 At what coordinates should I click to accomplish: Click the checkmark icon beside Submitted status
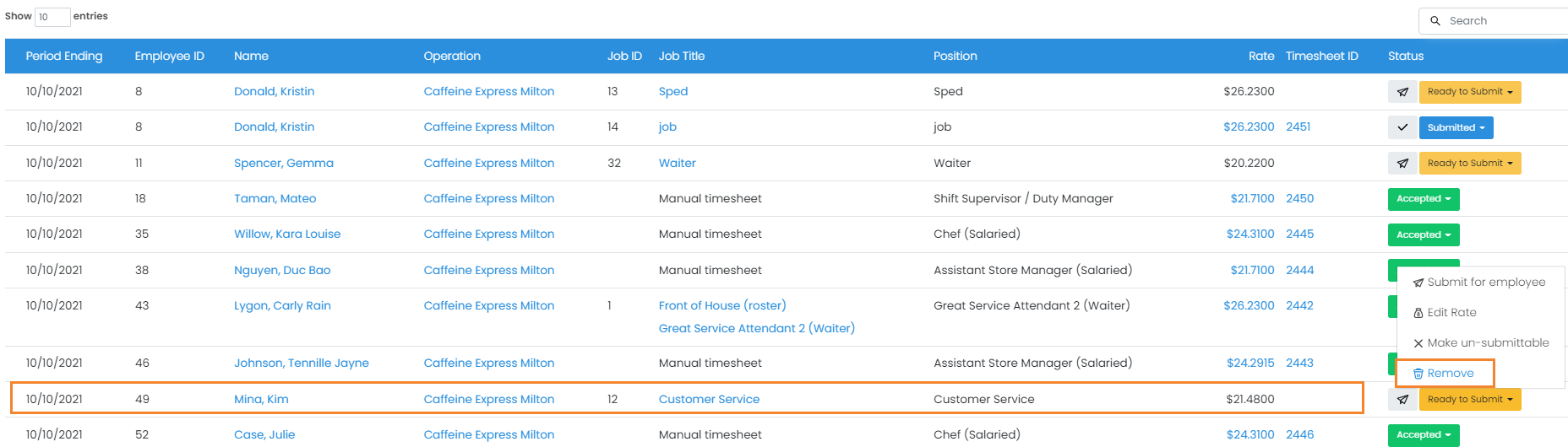1402,128
